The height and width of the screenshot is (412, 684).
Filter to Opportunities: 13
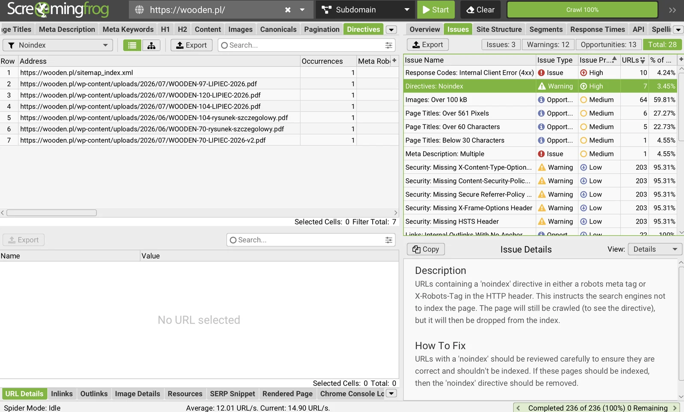(608, 44)
